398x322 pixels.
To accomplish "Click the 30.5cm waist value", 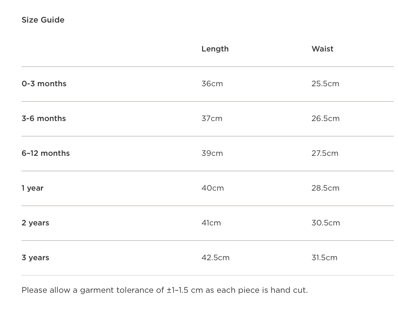I will 326,223.
